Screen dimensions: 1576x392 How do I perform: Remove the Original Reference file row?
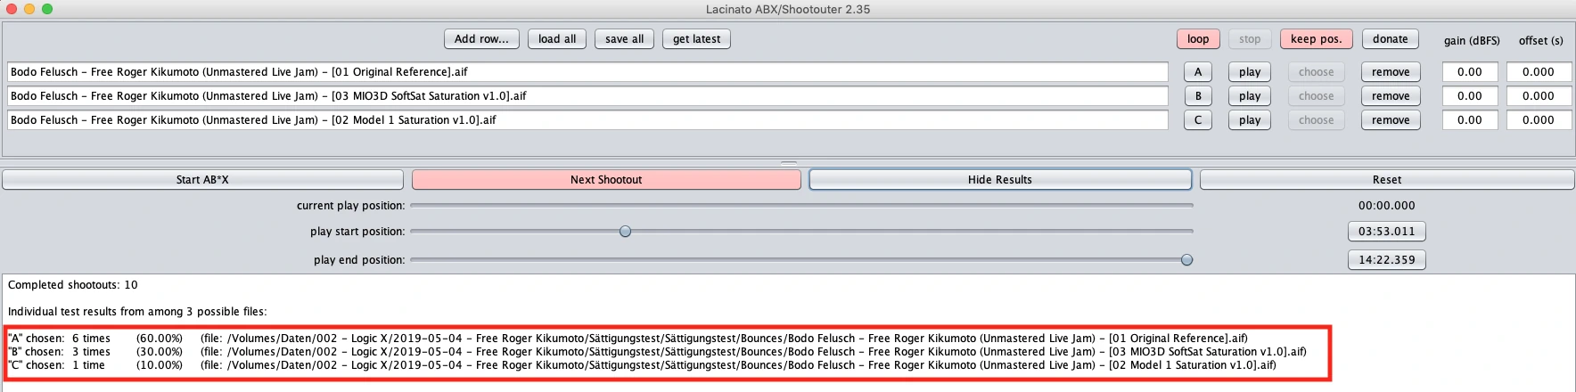pyautogui.click(x=1391, y=72)
